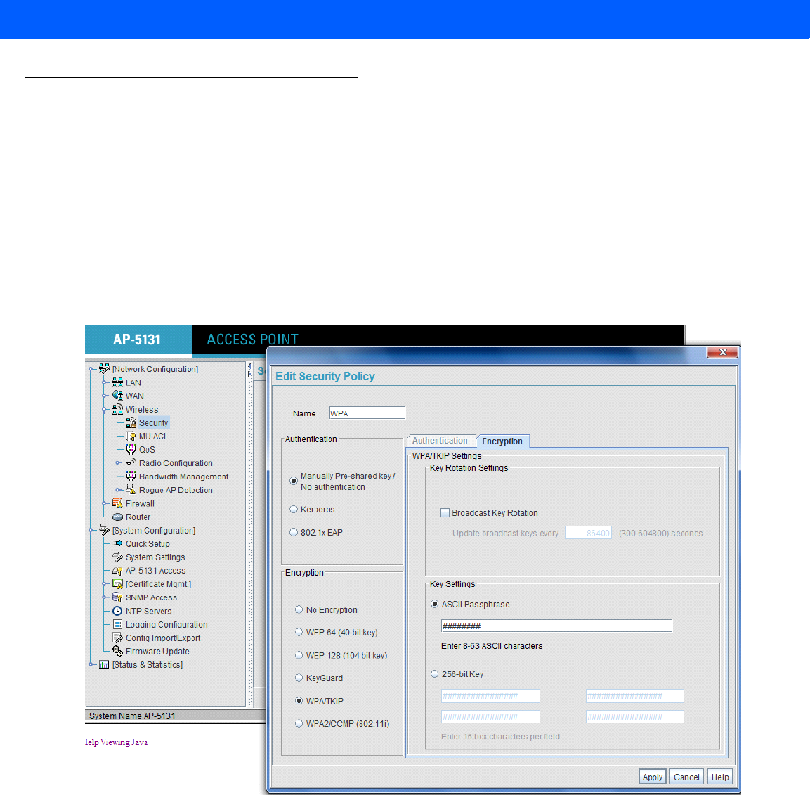Click the ASCII passphrase input field
Image resolution: width=810 pixels, height=795 pixels.
(x=556, y=626)
